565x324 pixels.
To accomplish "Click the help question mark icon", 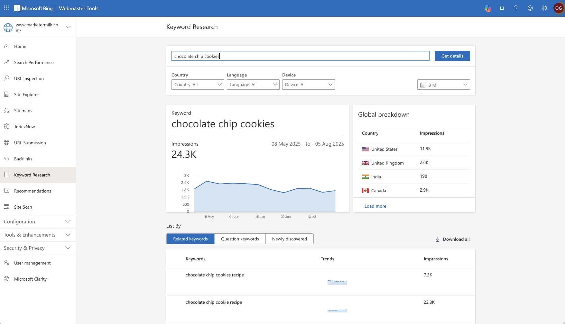I will 516,8.
